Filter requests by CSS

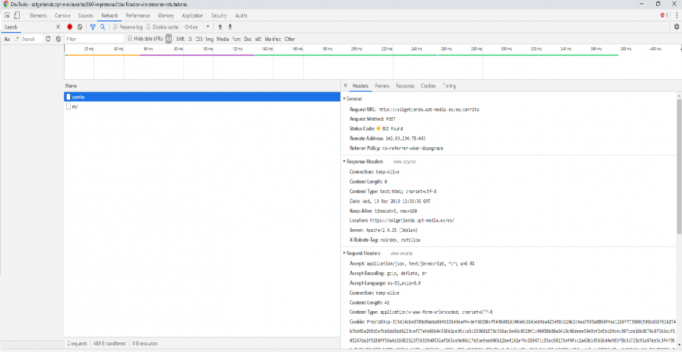(x=198, y=39)
